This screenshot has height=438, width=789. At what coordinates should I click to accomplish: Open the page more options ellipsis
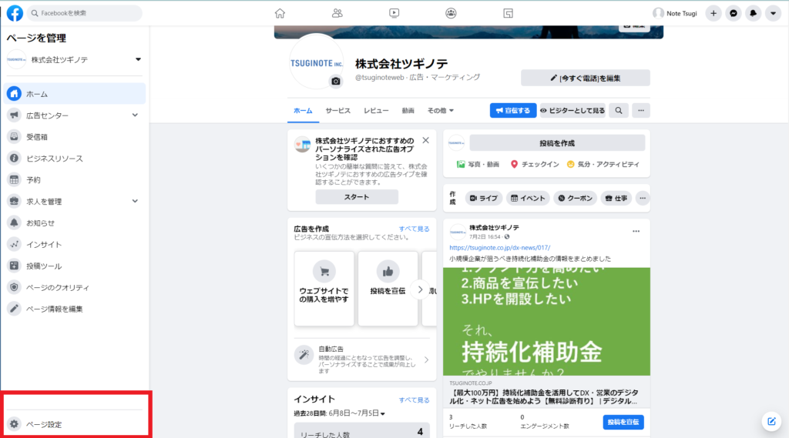coord(640,111)
